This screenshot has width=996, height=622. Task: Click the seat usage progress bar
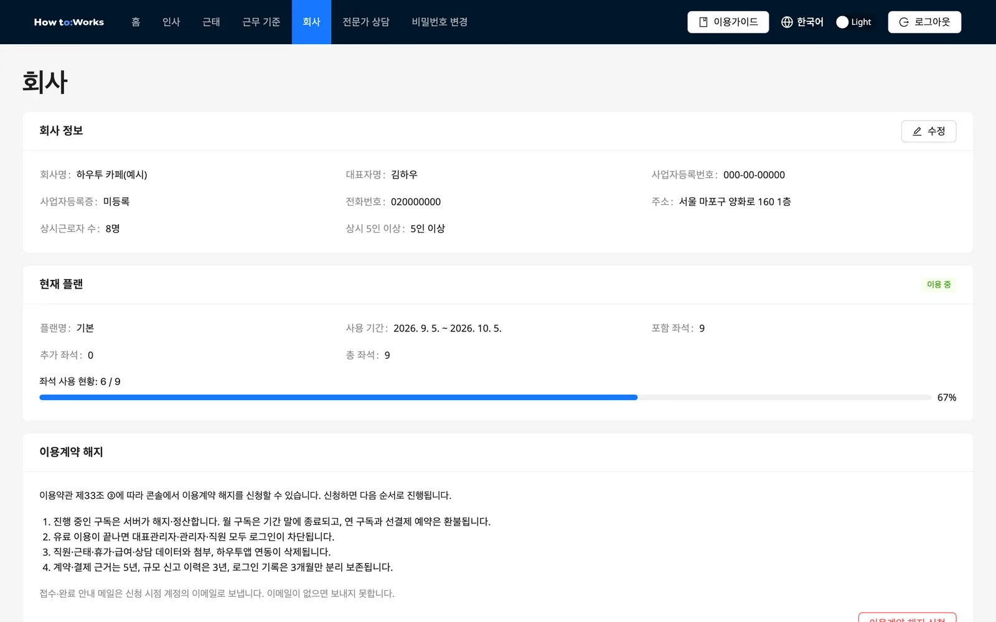(x=486, y=397)
